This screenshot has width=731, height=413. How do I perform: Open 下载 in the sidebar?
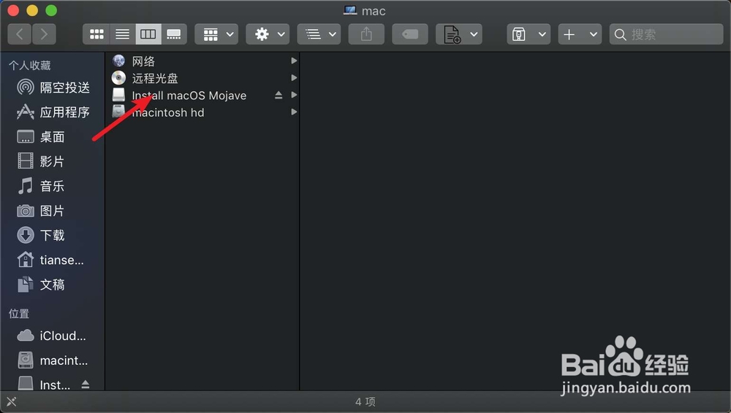(41, 235)
